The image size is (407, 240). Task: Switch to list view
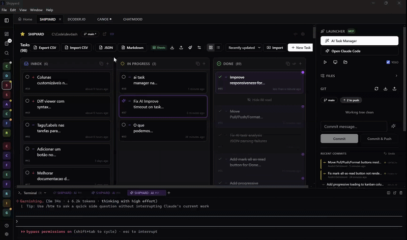click(218, 47)
